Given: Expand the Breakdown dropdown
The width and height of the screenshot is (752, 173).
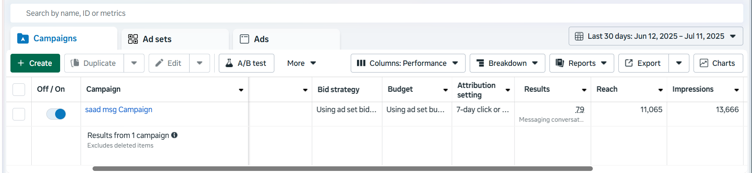Looking at the screenshot, I should point(507,63).
